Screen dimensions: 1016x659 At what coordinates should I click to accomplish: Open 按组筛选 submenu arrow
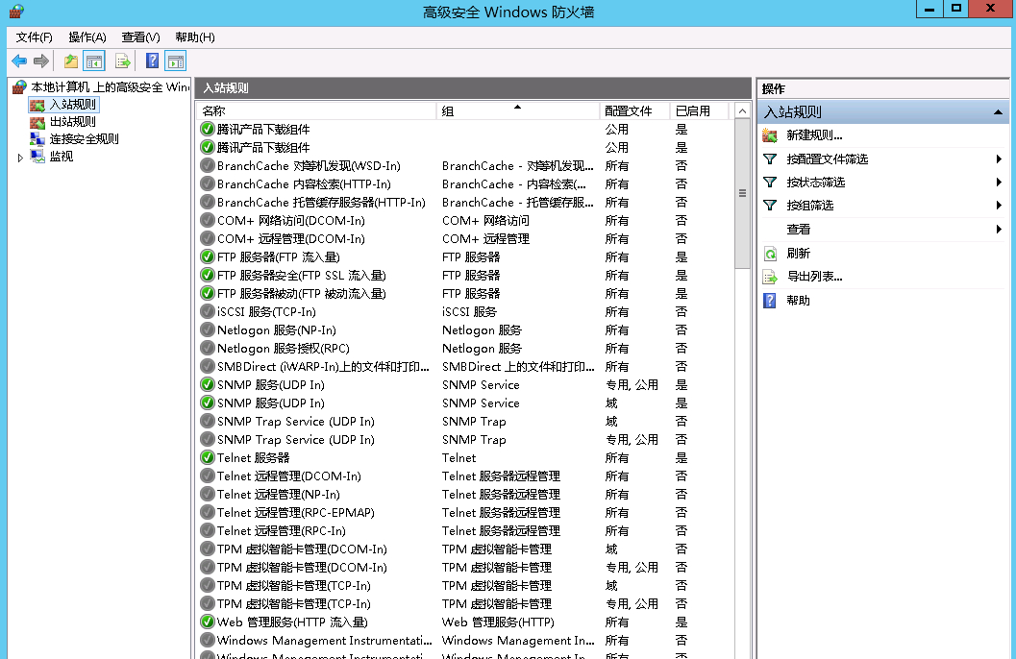point(999,206)
